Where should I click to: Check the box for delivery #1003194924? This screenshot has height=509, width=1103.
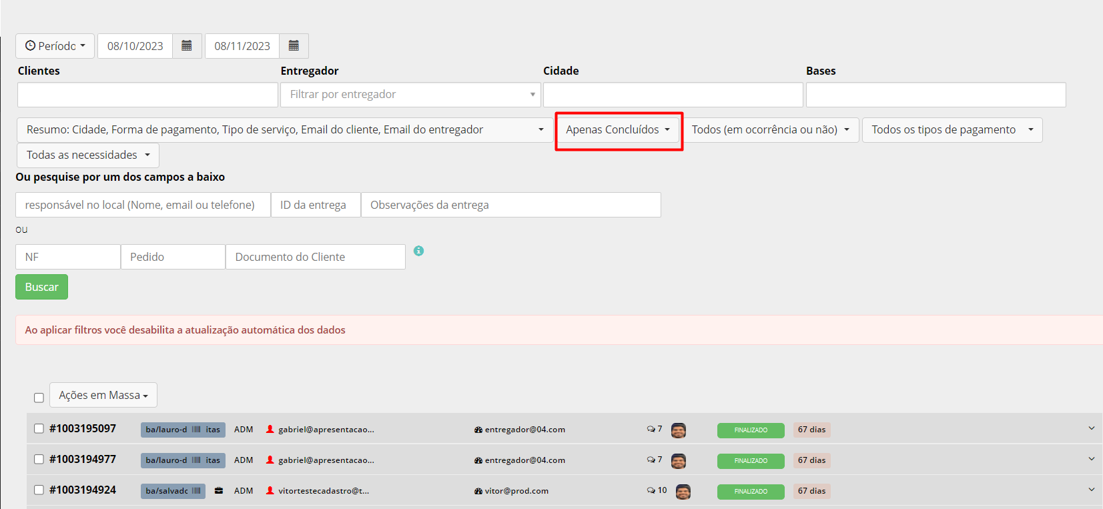39,490
